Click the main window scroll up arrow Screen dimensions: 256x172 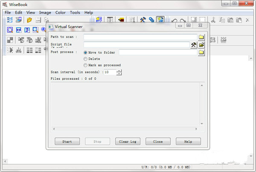(251, 58)
